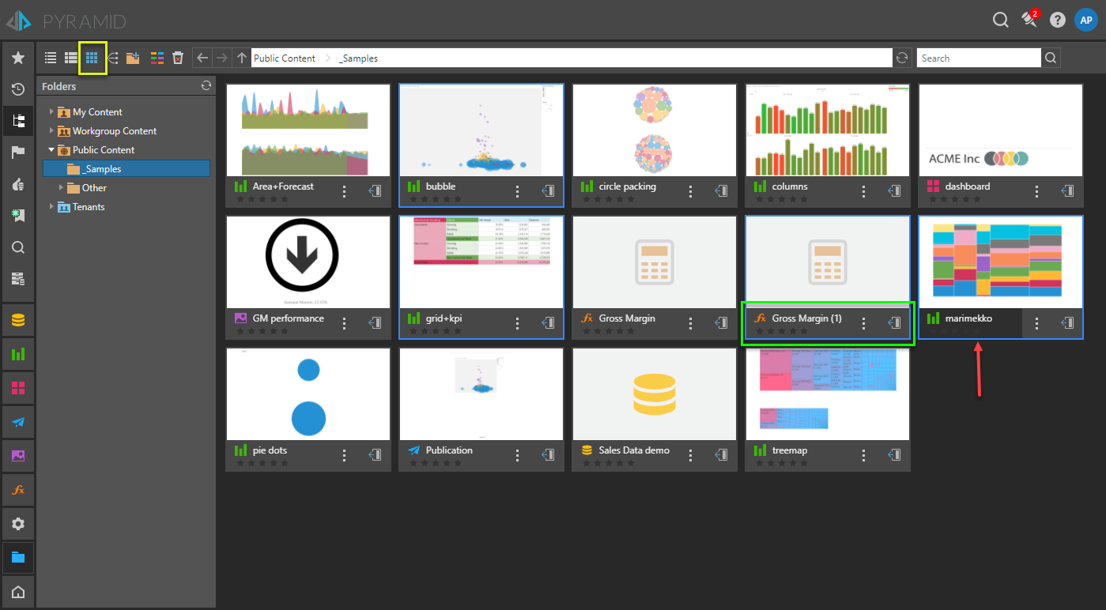Open three-dot menu for columns item
The image size is (1106, 610).
[864, 191]
